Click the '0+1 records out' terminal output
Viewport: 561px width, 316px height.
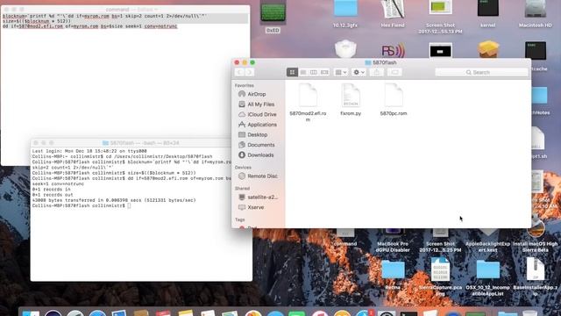coord(53,195)
